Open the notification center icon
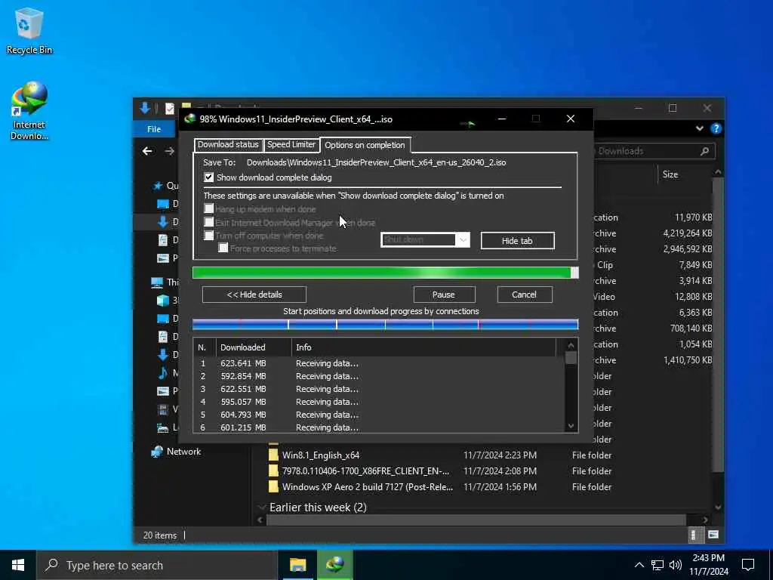Screen dimensions: 773x580 click(748, 565)
